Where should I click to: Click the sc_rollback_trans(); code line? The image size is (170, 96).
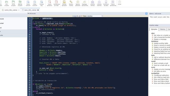(x=45, y=93)
